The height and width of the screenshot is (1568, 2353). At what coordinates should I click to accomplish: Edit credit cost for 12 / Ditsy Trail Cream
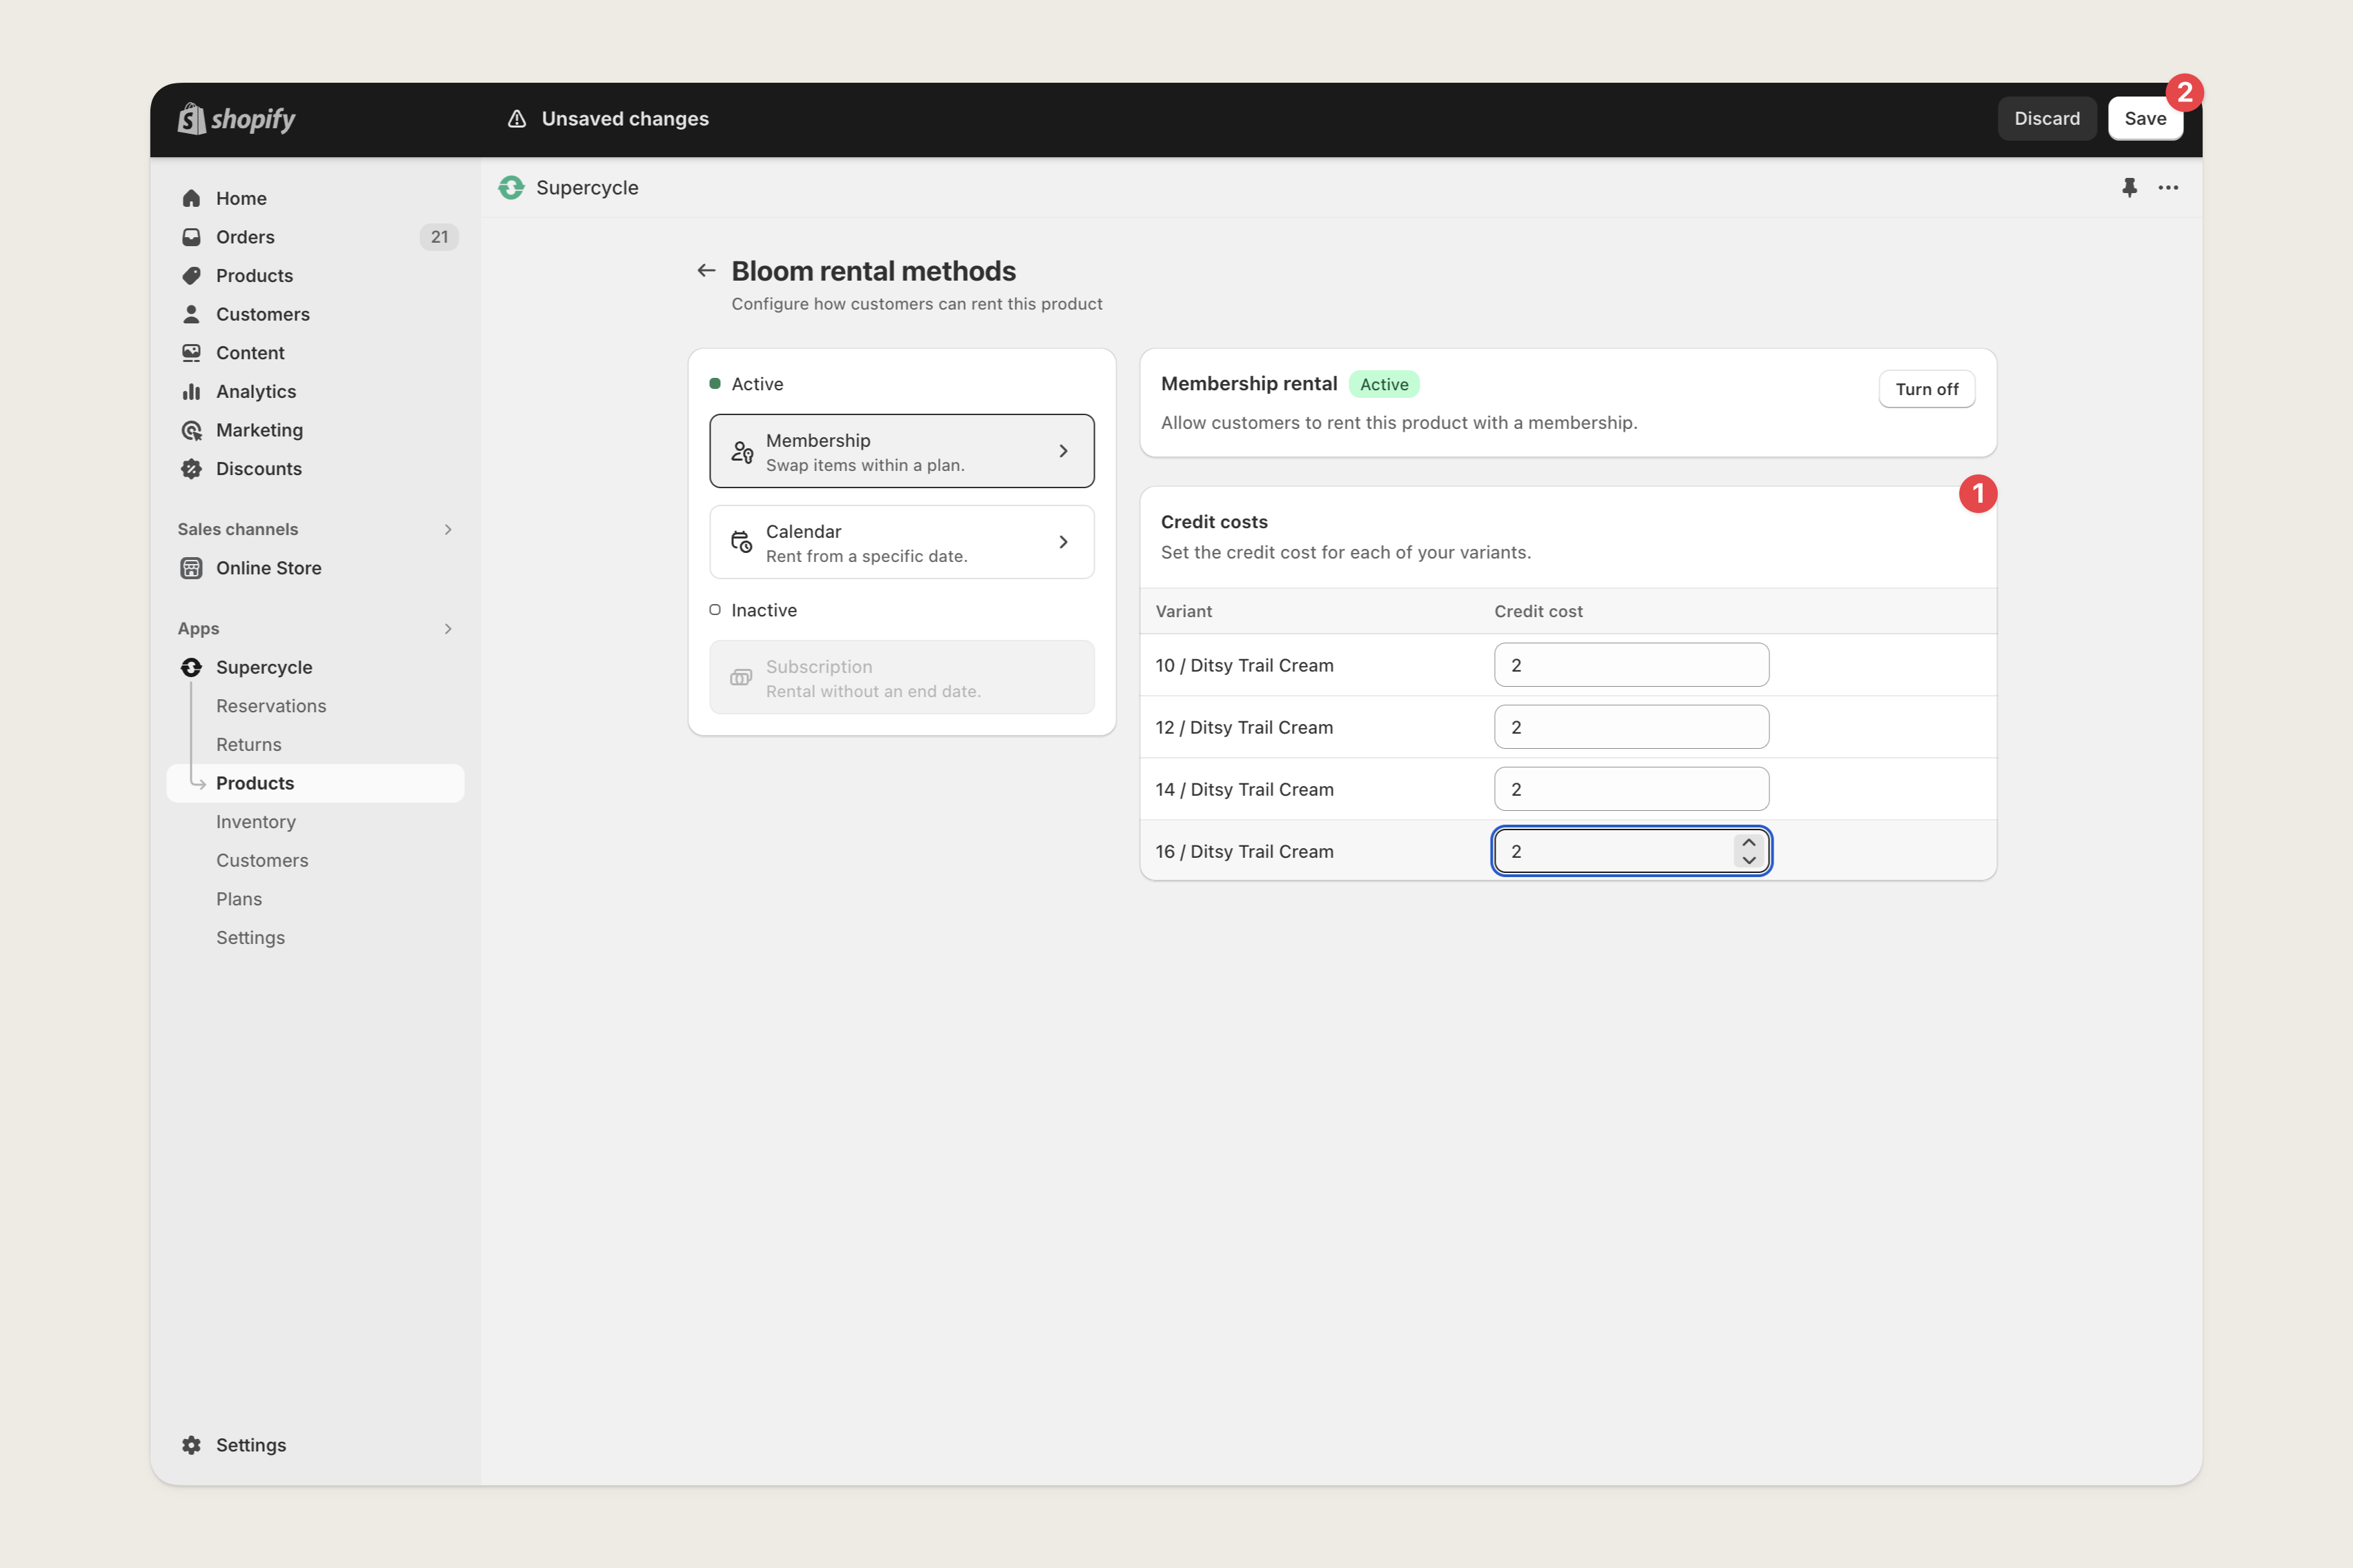point(1631,727)
